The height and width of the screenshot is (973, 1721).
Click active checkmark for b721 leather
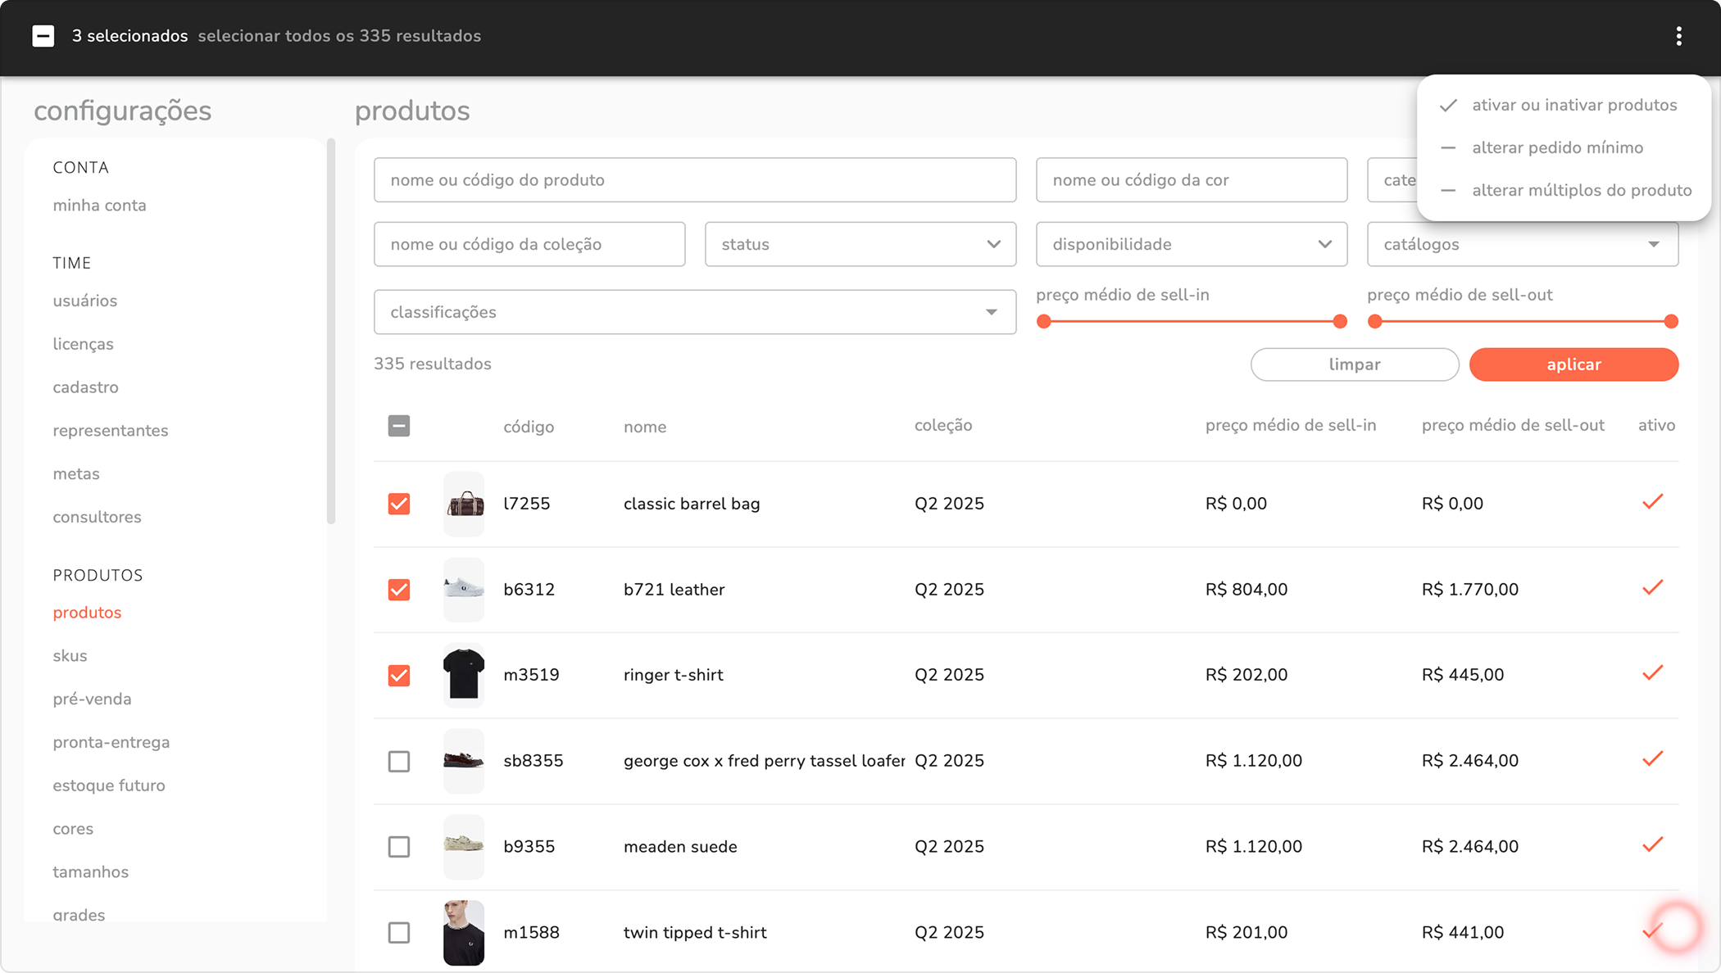coord(1652,588)
